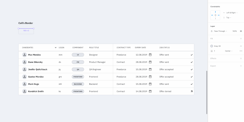Toggle layer visibility eye icon
244x122 pixels.
point(241,31)
